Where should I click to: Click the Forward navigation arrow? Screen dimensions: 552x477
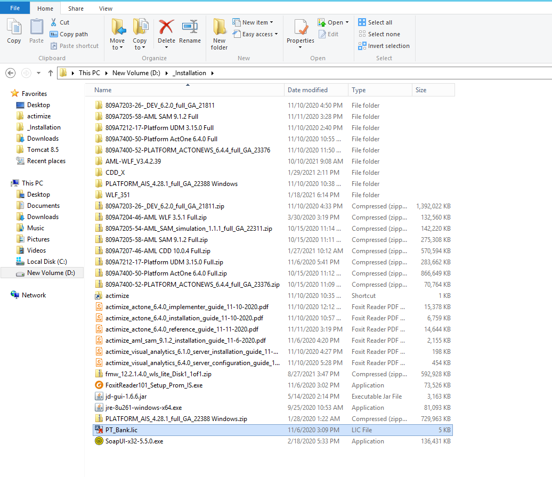click(26, 73)
